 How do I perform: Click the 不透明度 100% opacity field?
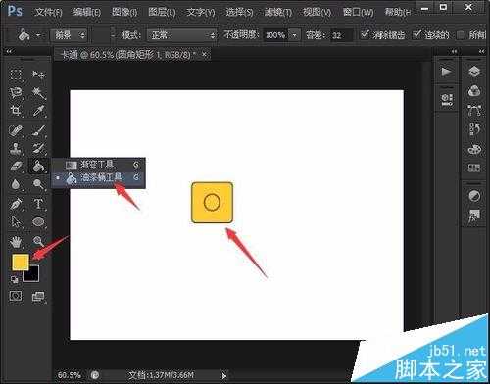[275, 35]
